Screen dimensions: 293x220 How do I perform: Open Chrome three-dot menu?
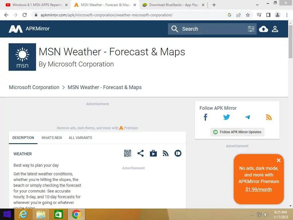click(x=287, y=15)
